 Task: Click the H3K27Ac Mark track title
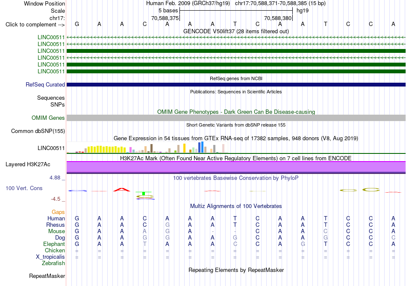(236, 158)
